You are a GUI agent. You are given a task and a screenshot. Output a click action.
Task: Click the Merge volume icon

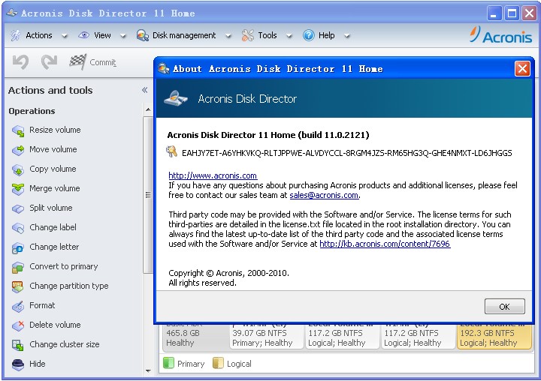pos(18,189)
